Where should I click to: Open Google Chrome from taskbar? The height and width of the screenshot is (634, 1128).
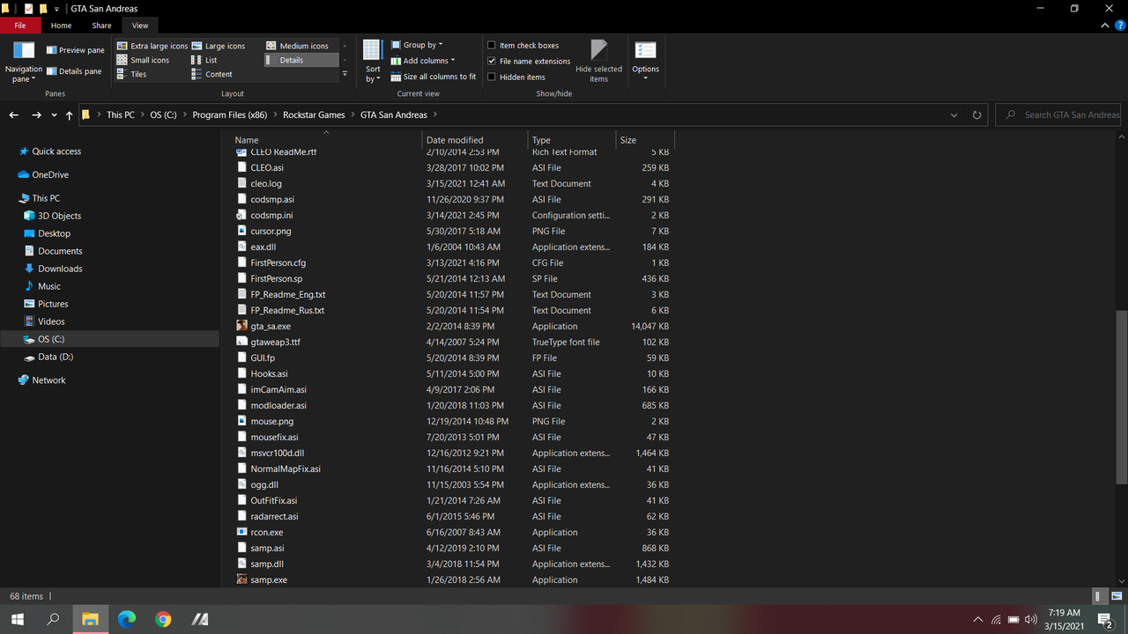tap(163, 619)
